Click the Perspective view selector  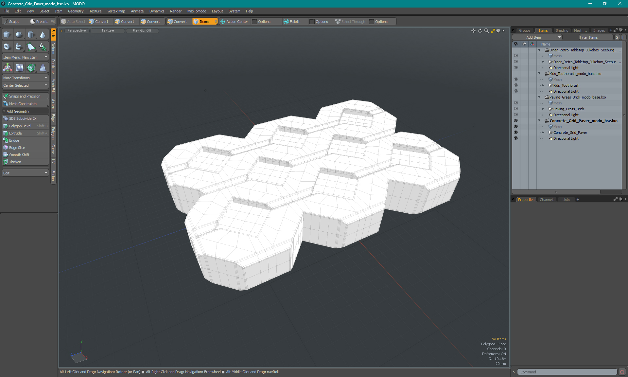click(77, 30)
